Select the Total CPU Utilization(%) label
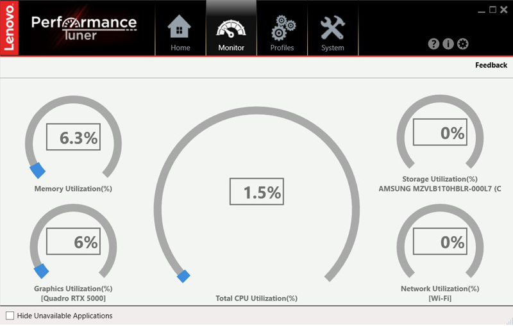Viewport: 513px width, 326px height. coord(256,298)
